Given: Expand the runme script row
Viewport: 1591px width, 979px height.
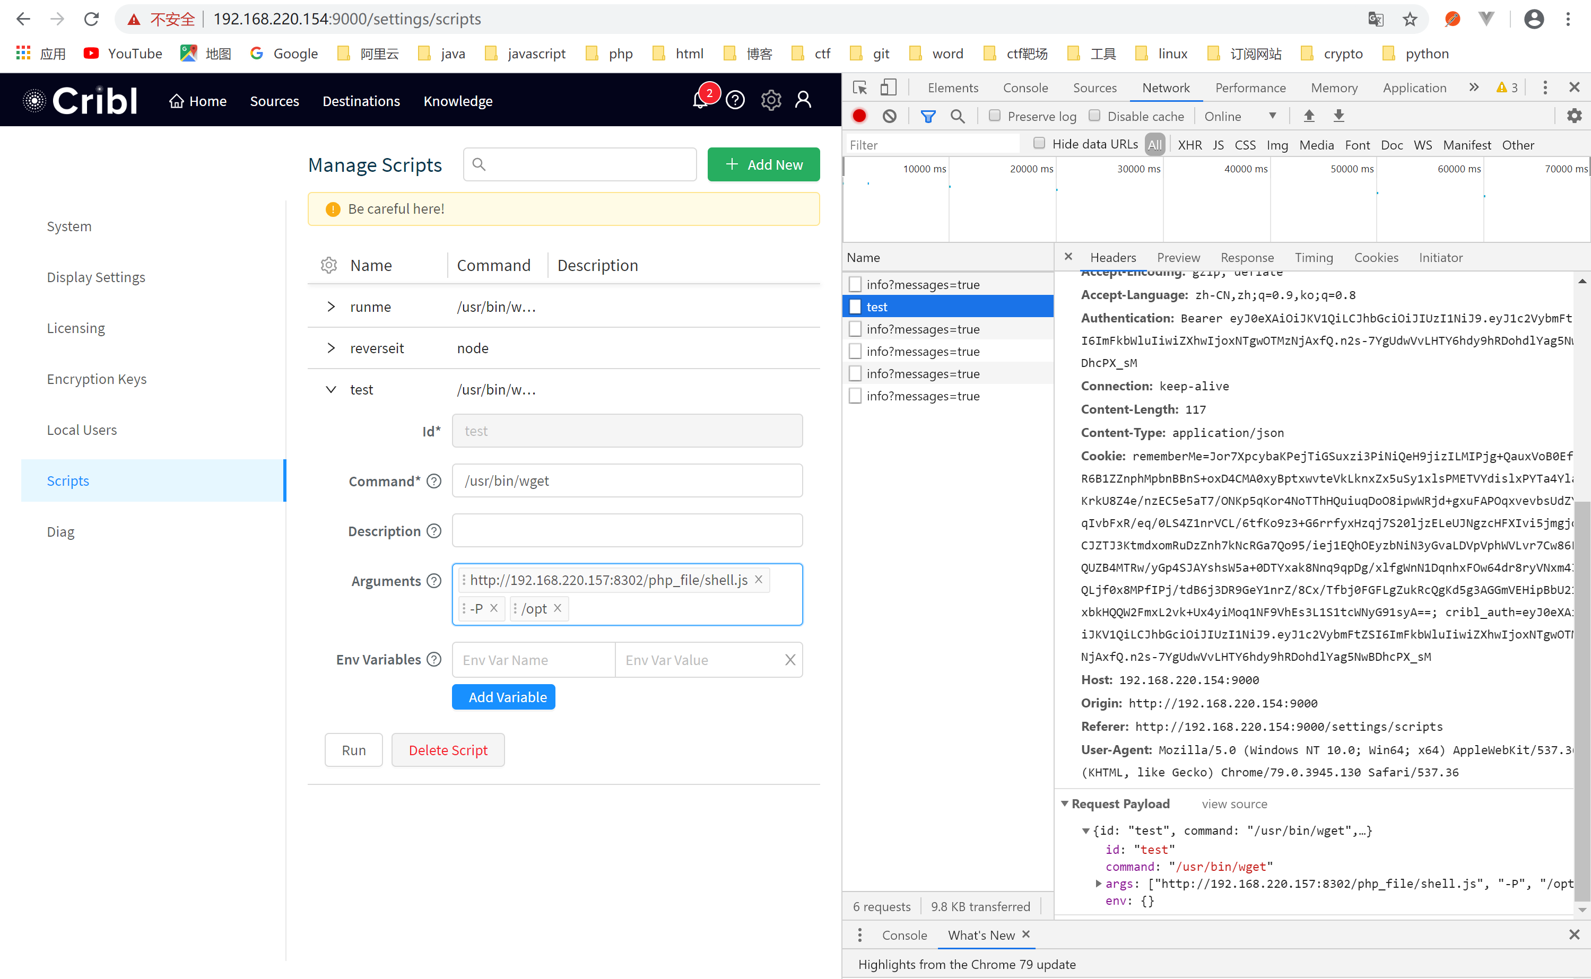Looking at the screenshot, I should pyautogui.click(x=331, y=307).
